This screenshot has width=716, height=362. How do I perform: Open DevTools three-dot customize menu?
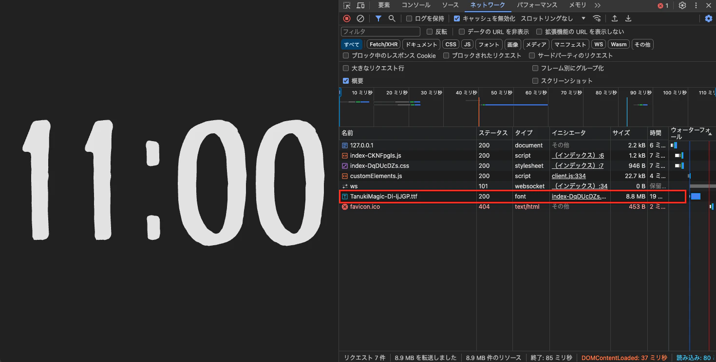click(x=696, y=5)
